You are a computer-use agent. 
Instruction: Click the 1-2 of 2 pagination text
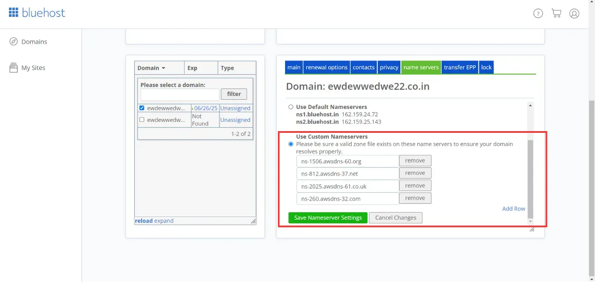tap(241, 134)
